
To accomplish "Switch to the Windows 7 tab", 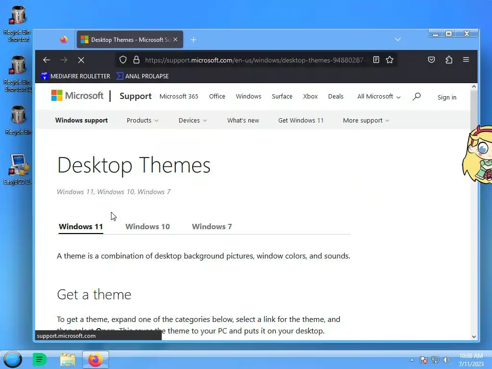I will tap(212, 227).
